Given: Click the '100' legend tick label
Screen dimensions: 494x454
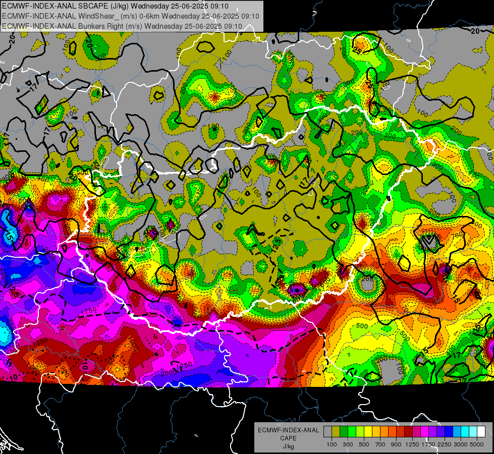Looking at the screenshot, I should pyautogui.click(x=332, y=444).
